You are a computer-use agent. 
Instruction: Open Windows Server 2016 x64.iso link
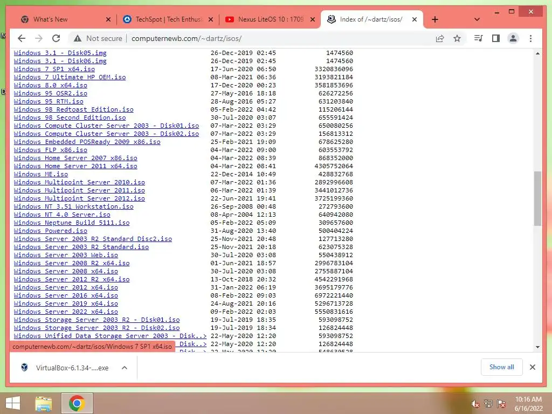tap(66, 296)
